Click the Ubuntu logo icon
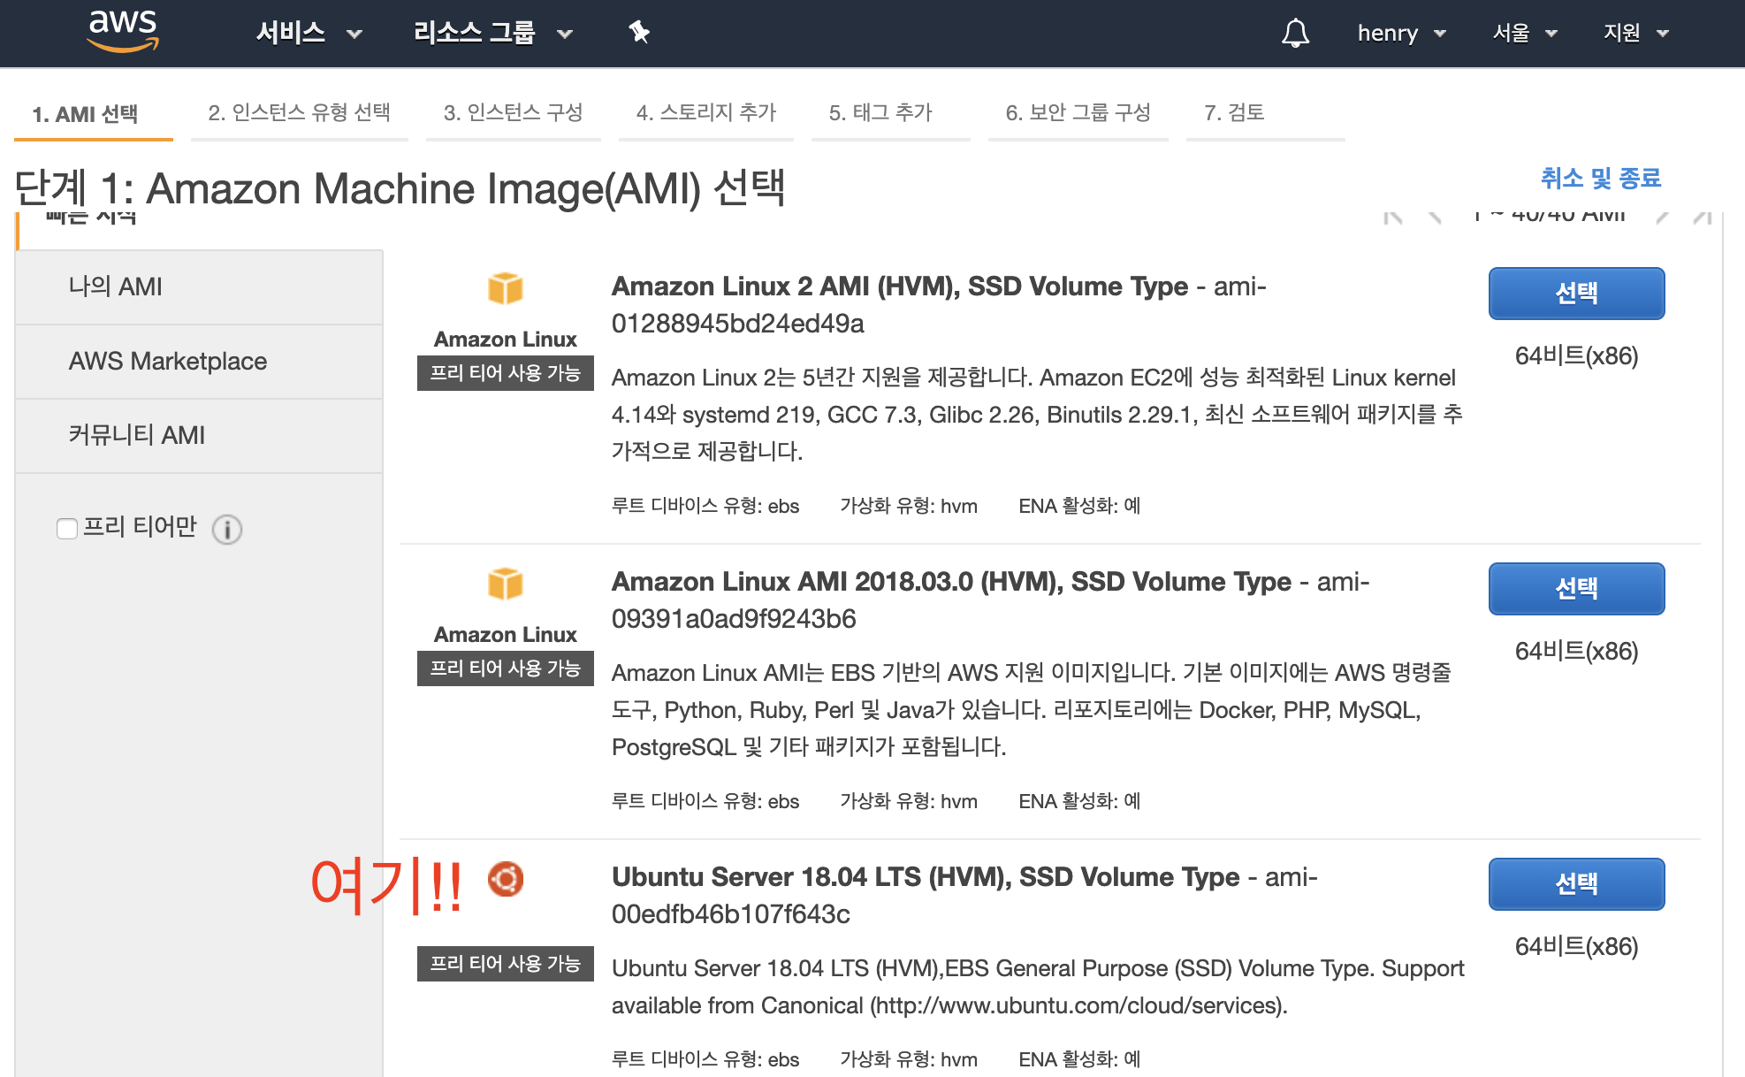The height and width of the screenshot is (1077, 1745). tap(506, 879)
